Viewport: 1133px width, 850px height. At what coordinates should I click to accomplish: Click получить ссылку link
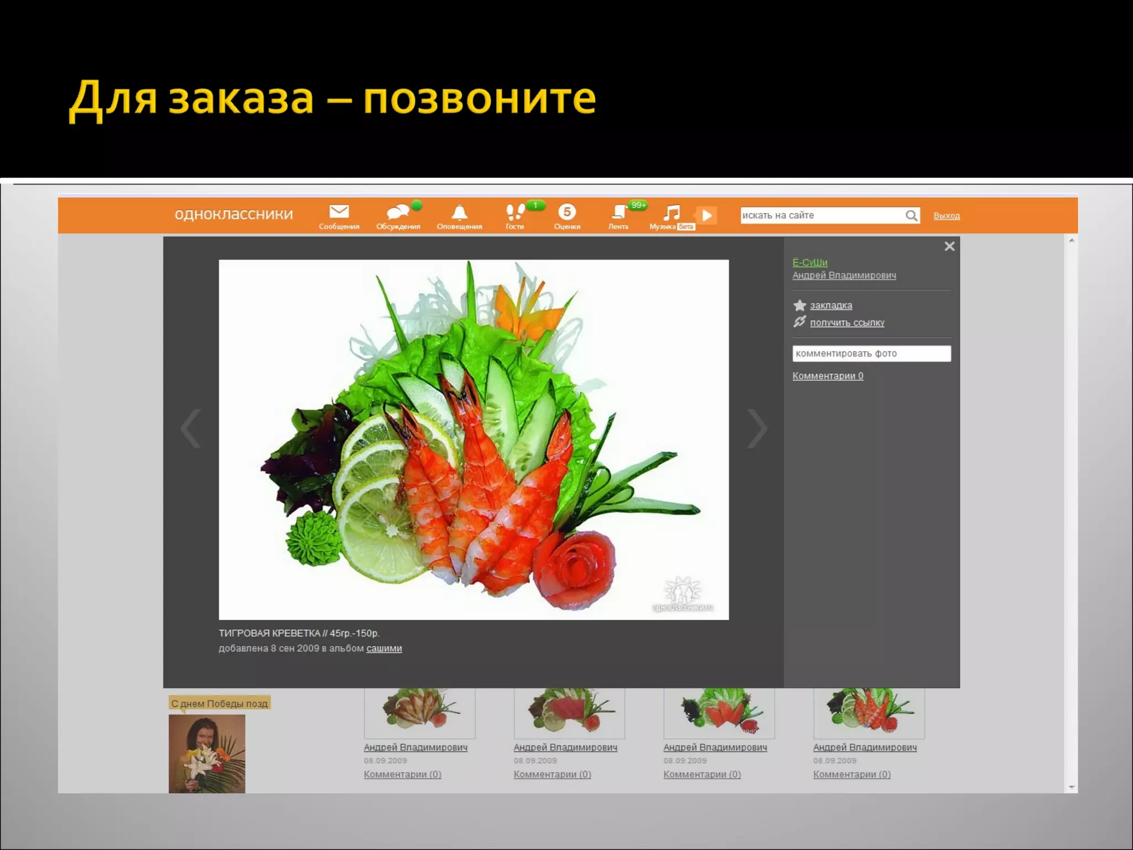(846, 323)
